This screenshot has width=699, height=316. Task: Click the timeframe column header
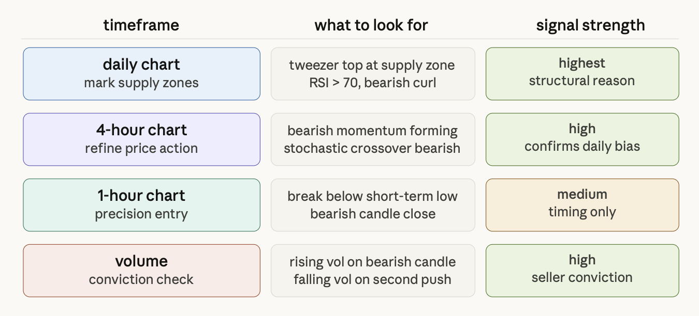click(141, 25)
